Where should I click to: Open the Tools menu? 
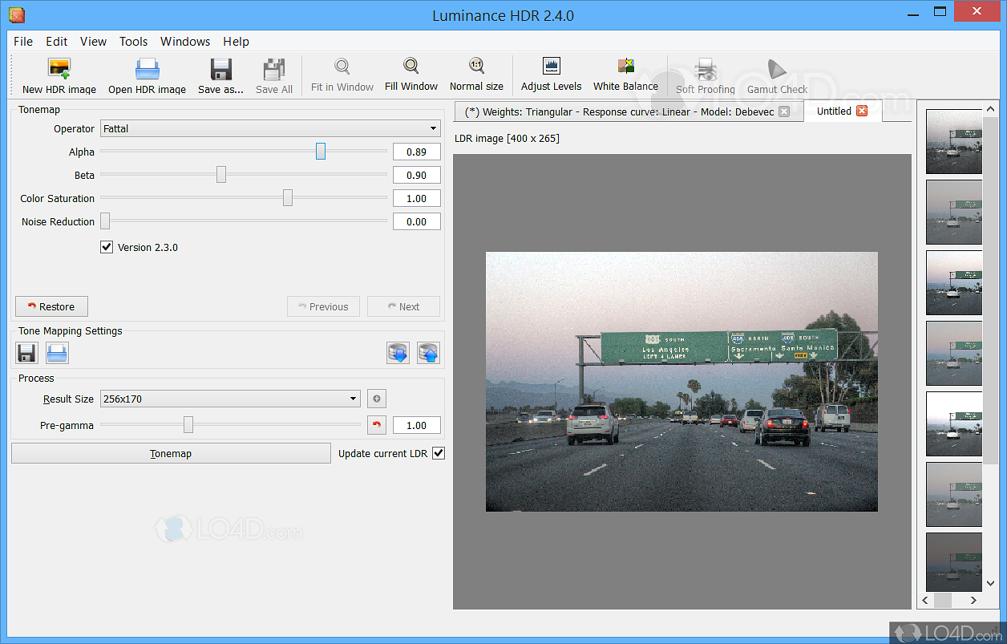click(133, 42)
